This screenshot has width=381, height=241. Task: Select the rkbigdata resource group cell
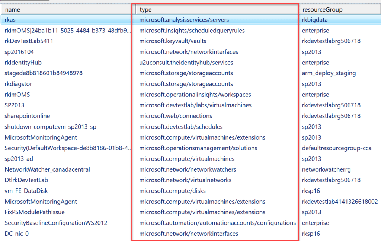[315, 20]
